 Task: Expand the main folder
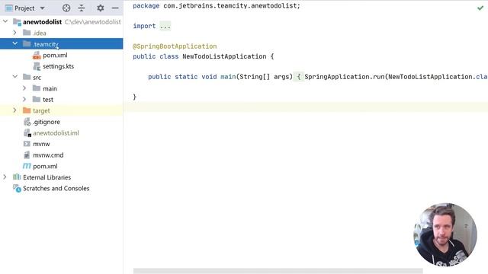pyautogui.click(x=24, y=88)
